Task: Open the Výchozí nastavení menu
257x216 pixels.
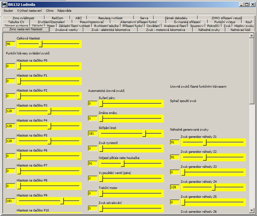Action: coord(29,11)
